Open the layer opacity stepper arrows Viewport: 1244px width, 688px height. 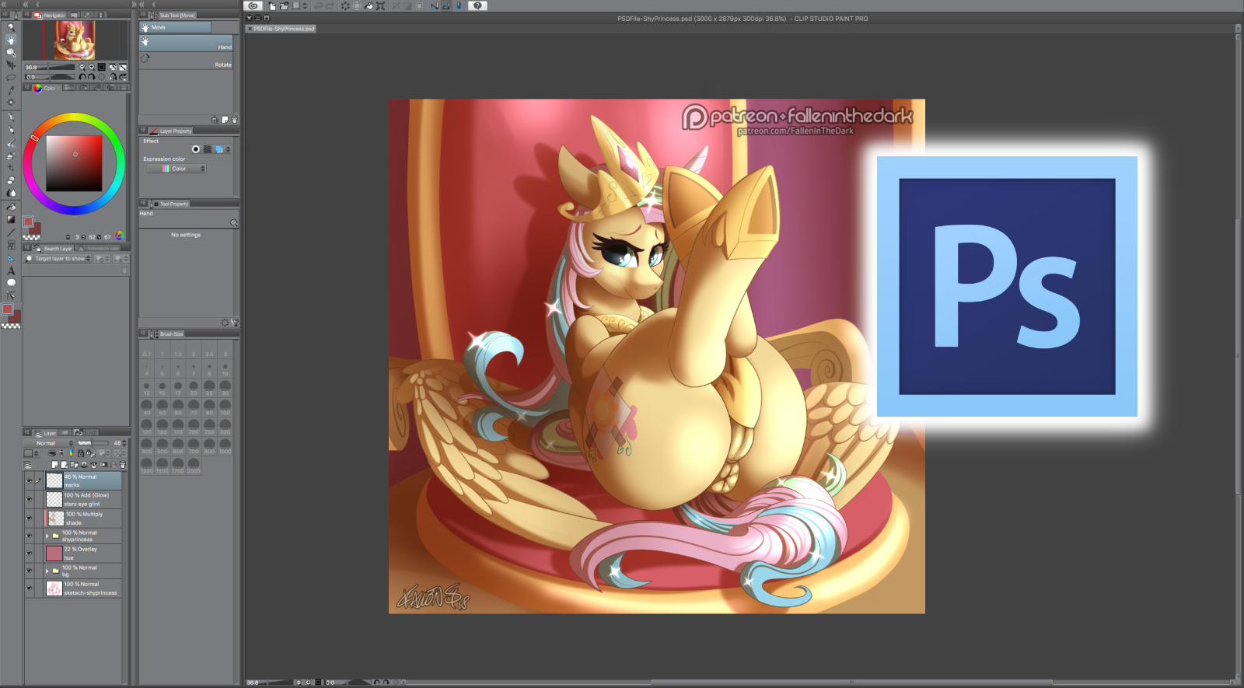point(124,443)
